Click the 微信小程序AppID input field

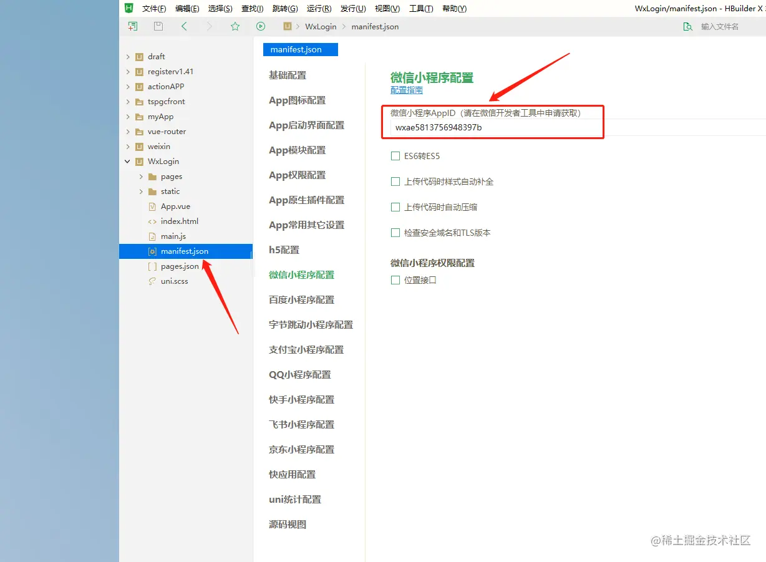577,127
